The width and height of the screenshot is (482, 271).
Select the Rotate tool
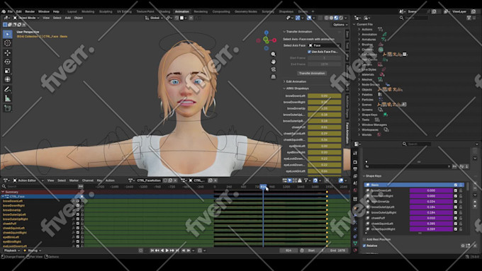pyautogui.click(x=7, y=62)
